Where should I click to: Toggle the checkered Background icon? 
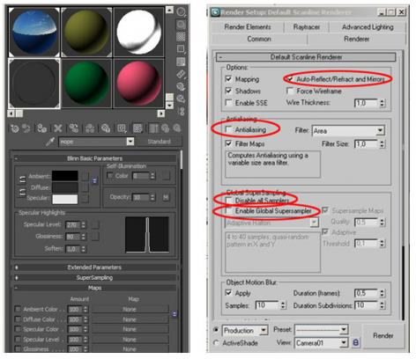pos(181,37)
